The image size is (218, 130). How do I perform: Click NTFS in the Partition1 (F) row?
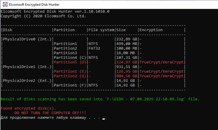coord(93,85)
